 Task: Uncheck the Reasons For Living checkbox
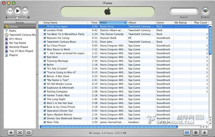point(44,38)
